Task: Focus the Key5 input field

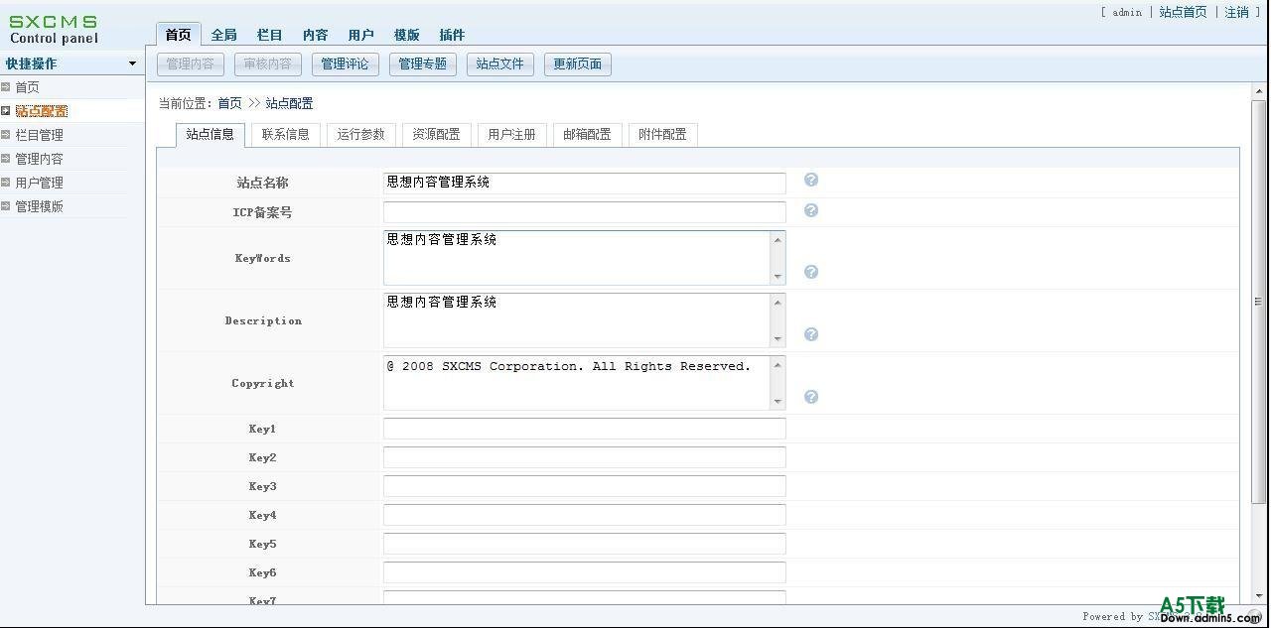Action: click(585, 544)
